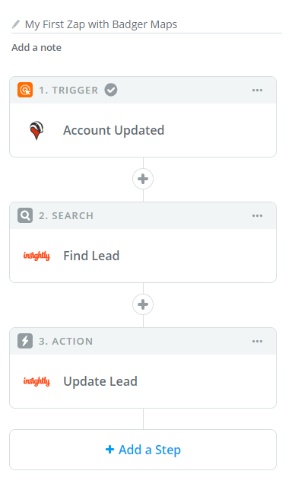295x490 pixels.
Task: Click the checkmark badge next to Trigger
Action: pos(111,90)
